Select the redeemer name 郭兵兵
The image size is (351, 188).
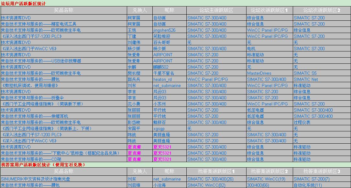[134, 79]
